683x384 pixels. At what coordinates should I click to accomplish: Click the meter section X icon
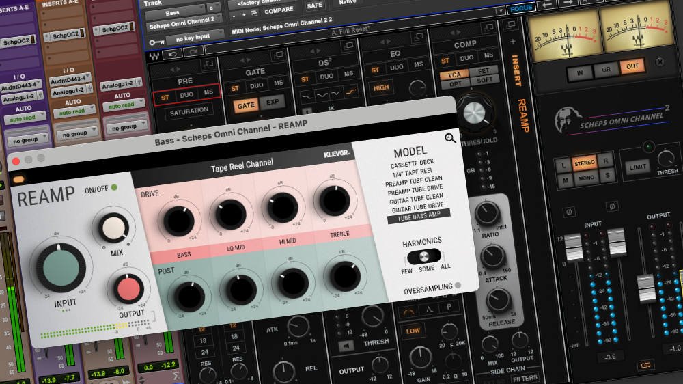pos(660,62)
